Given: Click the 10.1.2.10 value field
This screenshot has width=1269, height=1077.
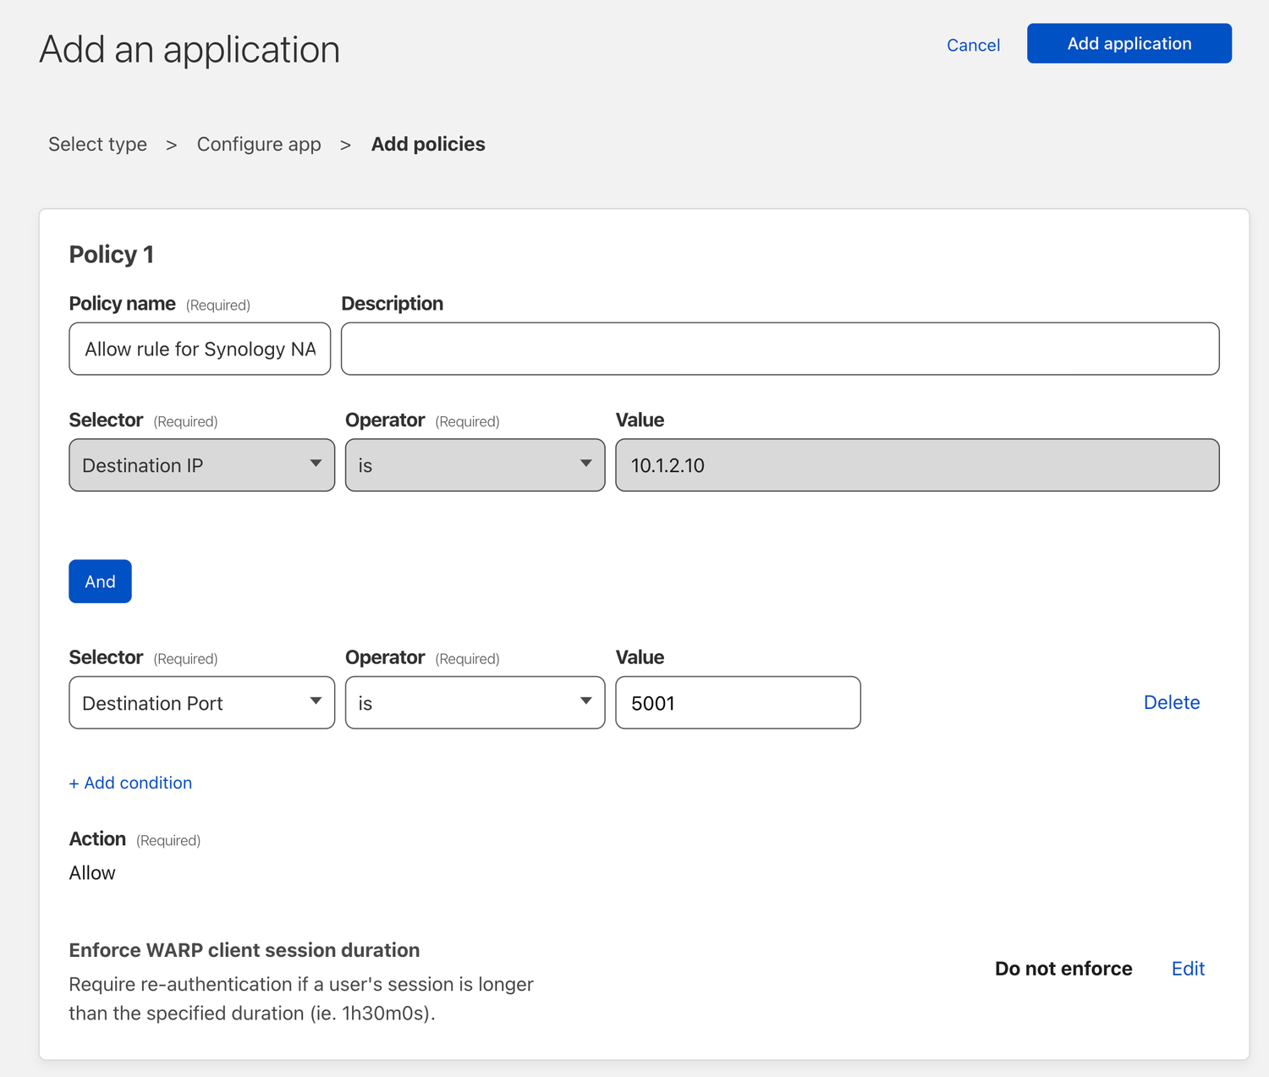Looking at the screenshot, I should click(916, 465).
